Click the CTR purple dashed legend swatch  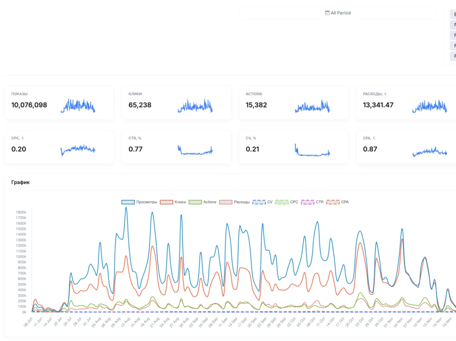307,202
